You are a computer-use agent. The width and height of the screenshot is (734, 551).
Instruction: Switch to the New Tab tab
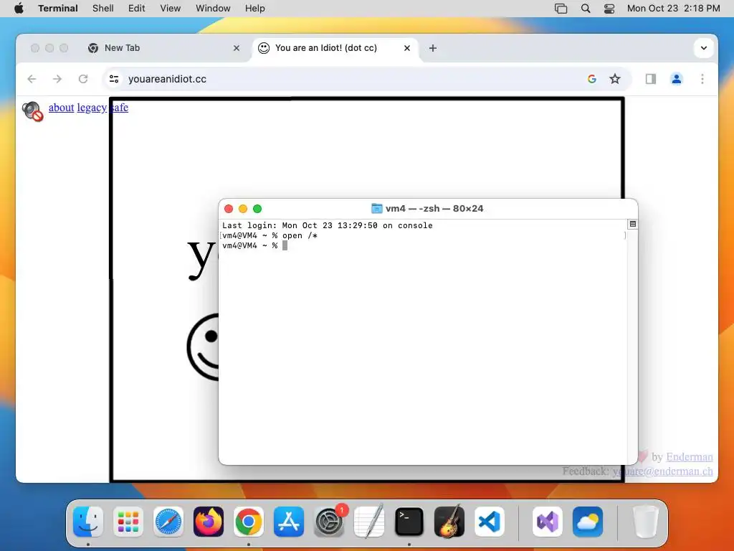coord(165,48)
